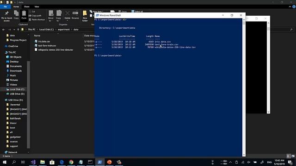Click the Delete button in the ribbon
The height and width of the screenshot is (166, 296).
[67, 16]
